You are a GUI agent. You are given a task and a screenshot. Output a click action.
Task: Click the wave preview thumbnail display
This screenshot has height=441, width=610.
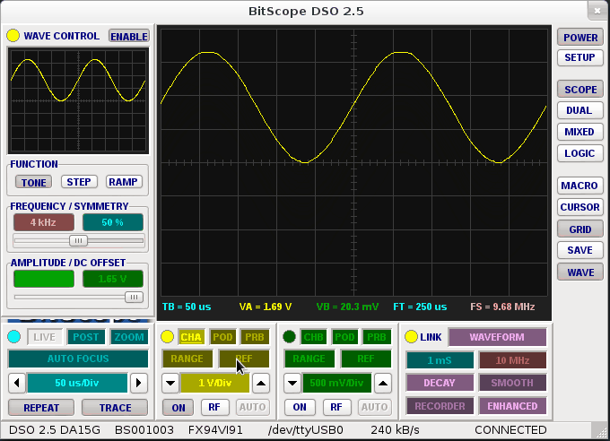click(x=77, y=100)
